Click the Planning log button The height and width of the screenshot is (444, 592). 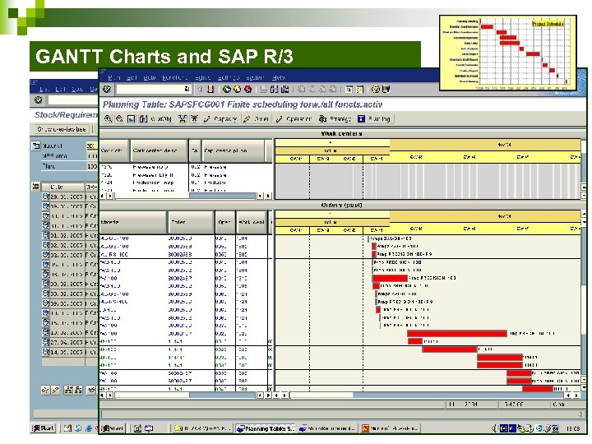375,119
